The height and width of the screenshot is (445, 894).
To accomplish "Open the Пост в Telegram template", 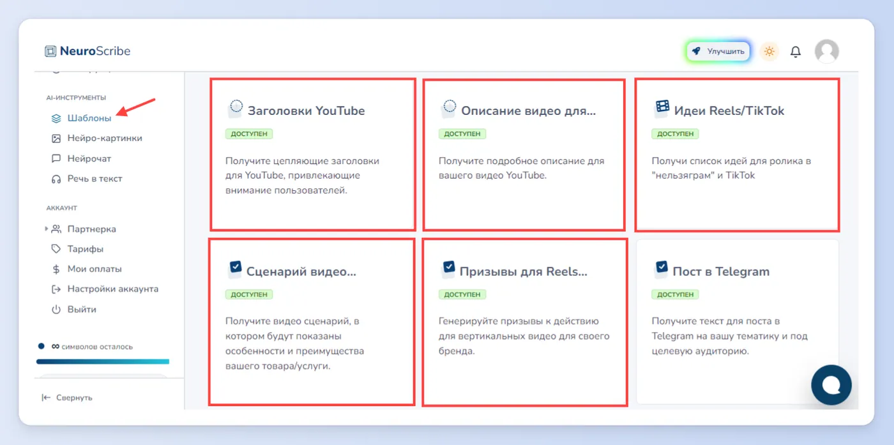I will (x=738, y=322).
